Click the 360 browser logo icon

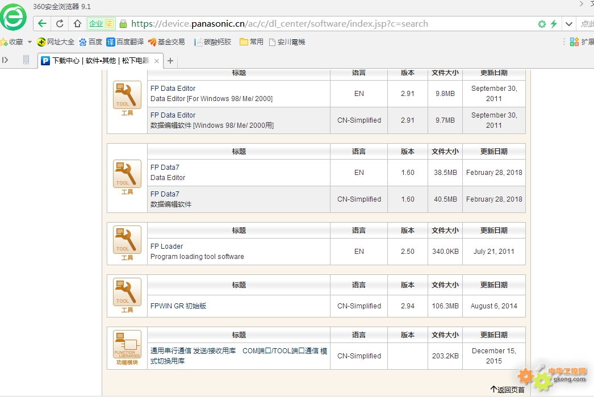(x=13, y=16)
